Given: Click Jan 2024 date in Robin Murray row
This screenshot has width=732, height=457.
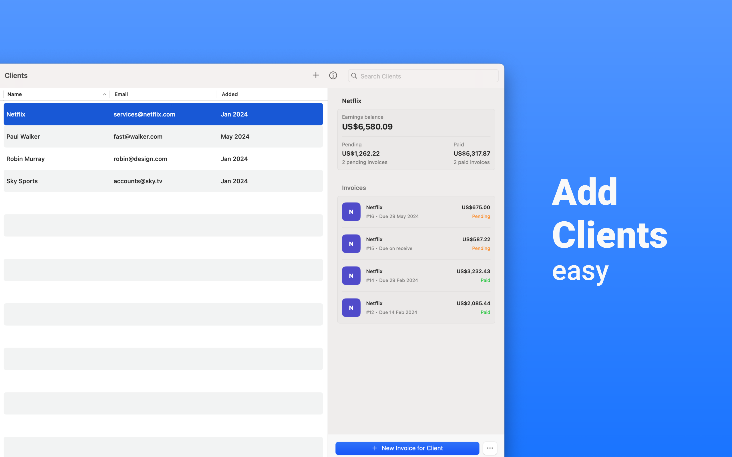Looking at the screenshot, I should pos(234,159).
